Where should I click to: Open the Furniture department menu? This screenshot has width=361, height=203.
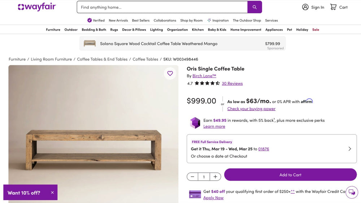tap(53, 30)
